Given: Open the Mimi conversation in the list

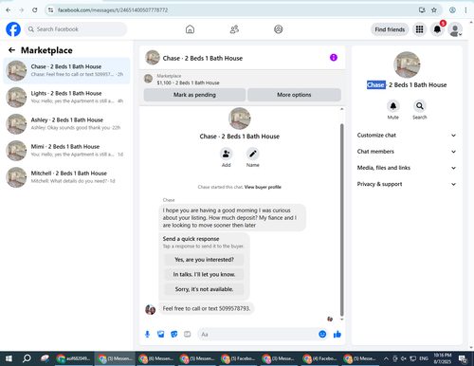Looking at the screenshot, I should coord(66,151).
